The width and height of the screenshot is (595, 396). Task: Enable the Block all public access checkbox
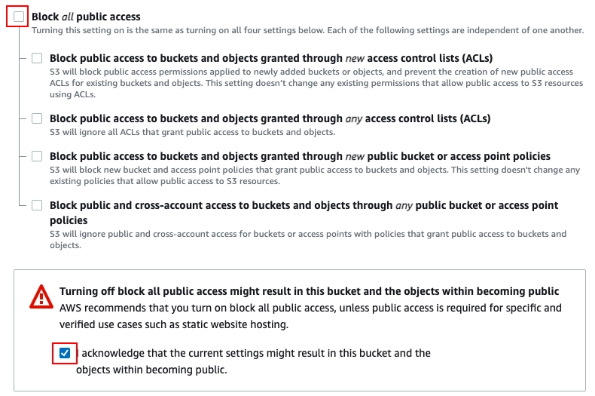point(19,16)
